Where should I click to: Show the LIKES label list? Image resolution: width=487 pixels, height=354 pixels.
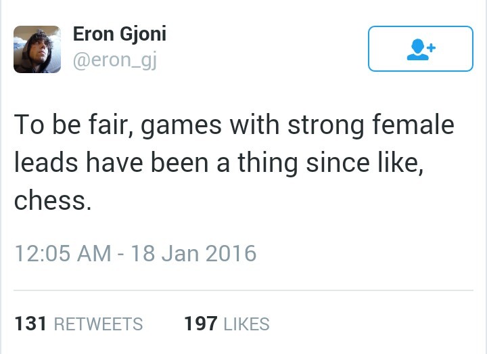coord(246,324)
